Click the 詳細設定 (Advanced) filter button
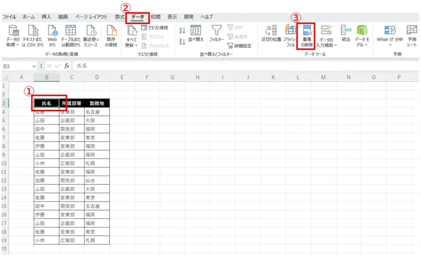421x257 pixels. tap(240, 46)
